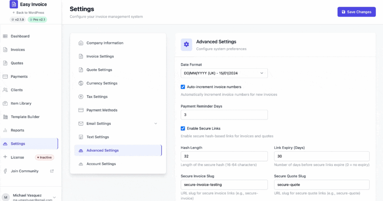The image size is (383, 201).
Task: Click the Join Community external link icon
Action: click(52, 171)
